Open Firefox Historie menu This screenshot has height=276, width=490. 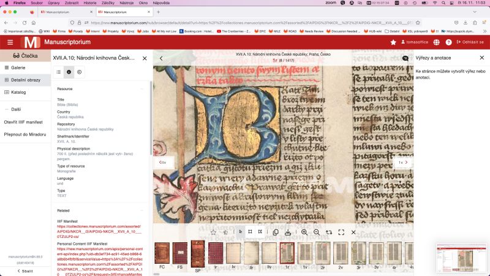pyautogui.click(x=90, y=3)
